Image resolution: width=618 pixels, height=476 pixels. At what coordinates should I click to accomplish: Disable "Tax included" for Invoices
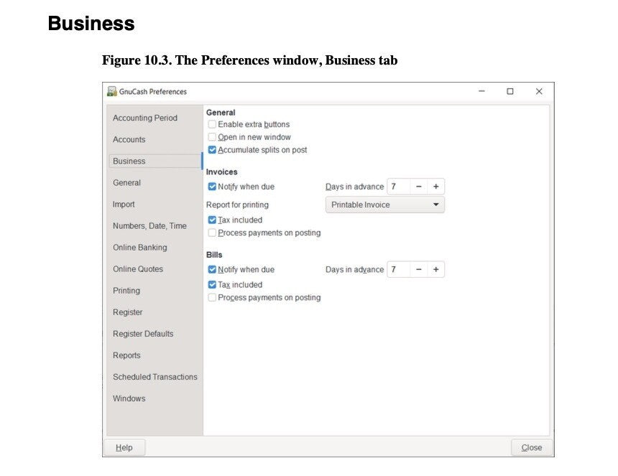pyautogui.click(x=212, y=220)
